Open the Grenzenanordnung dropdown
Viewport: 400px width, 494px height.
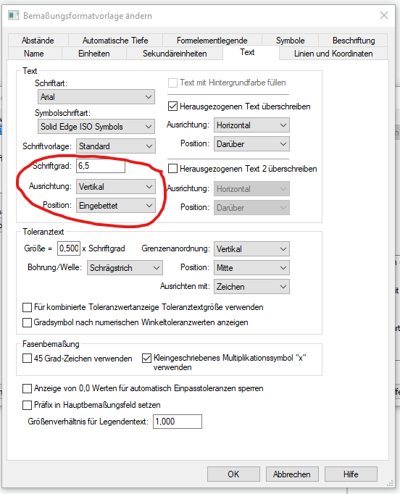tap(251, 249)
